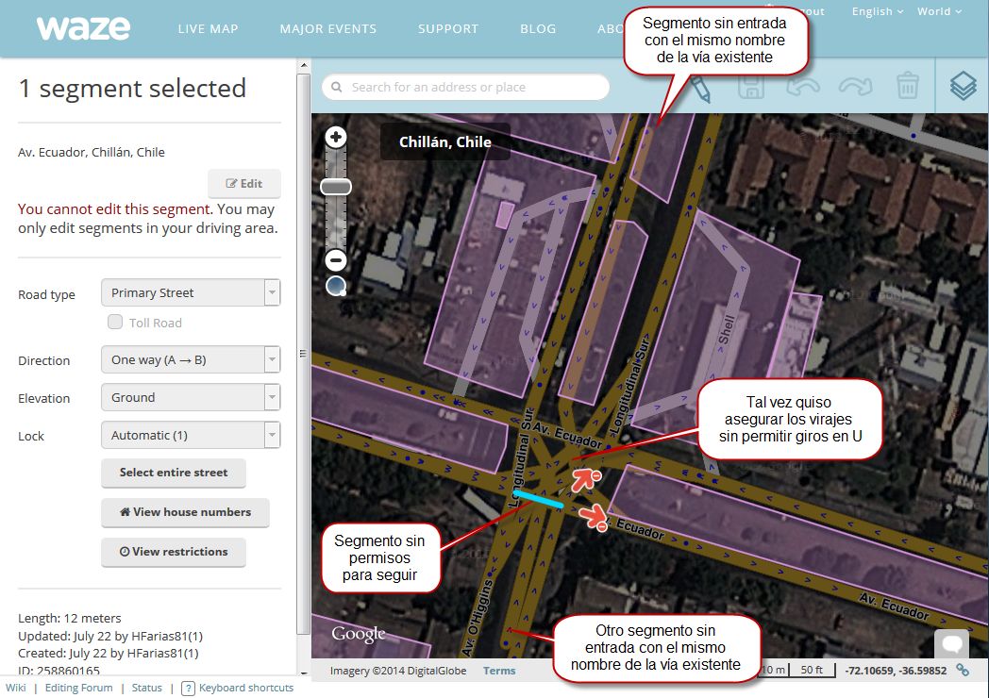Select the pencil draw tool
989x698 pixels.
701,89
